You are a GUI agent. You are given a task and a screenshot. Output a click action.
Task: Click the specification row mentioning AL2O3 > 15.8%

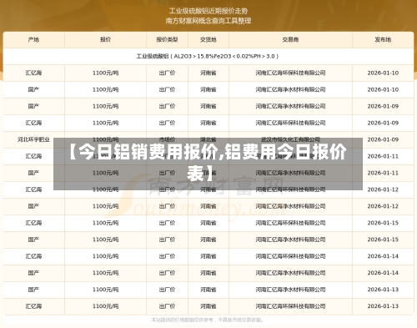(x=208, y=56)
